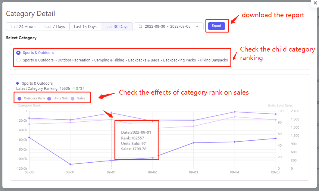
Task: Open the date range picker field
Action: tap(169, 27)
